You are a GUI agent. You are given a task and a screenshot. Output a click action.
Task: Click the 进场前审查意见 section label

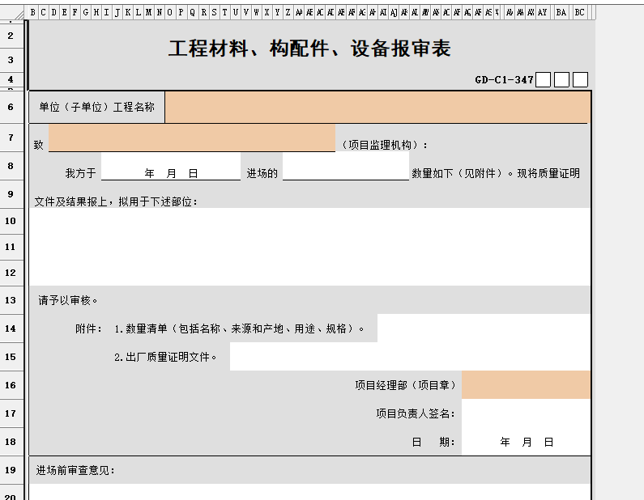pos(75,470)
